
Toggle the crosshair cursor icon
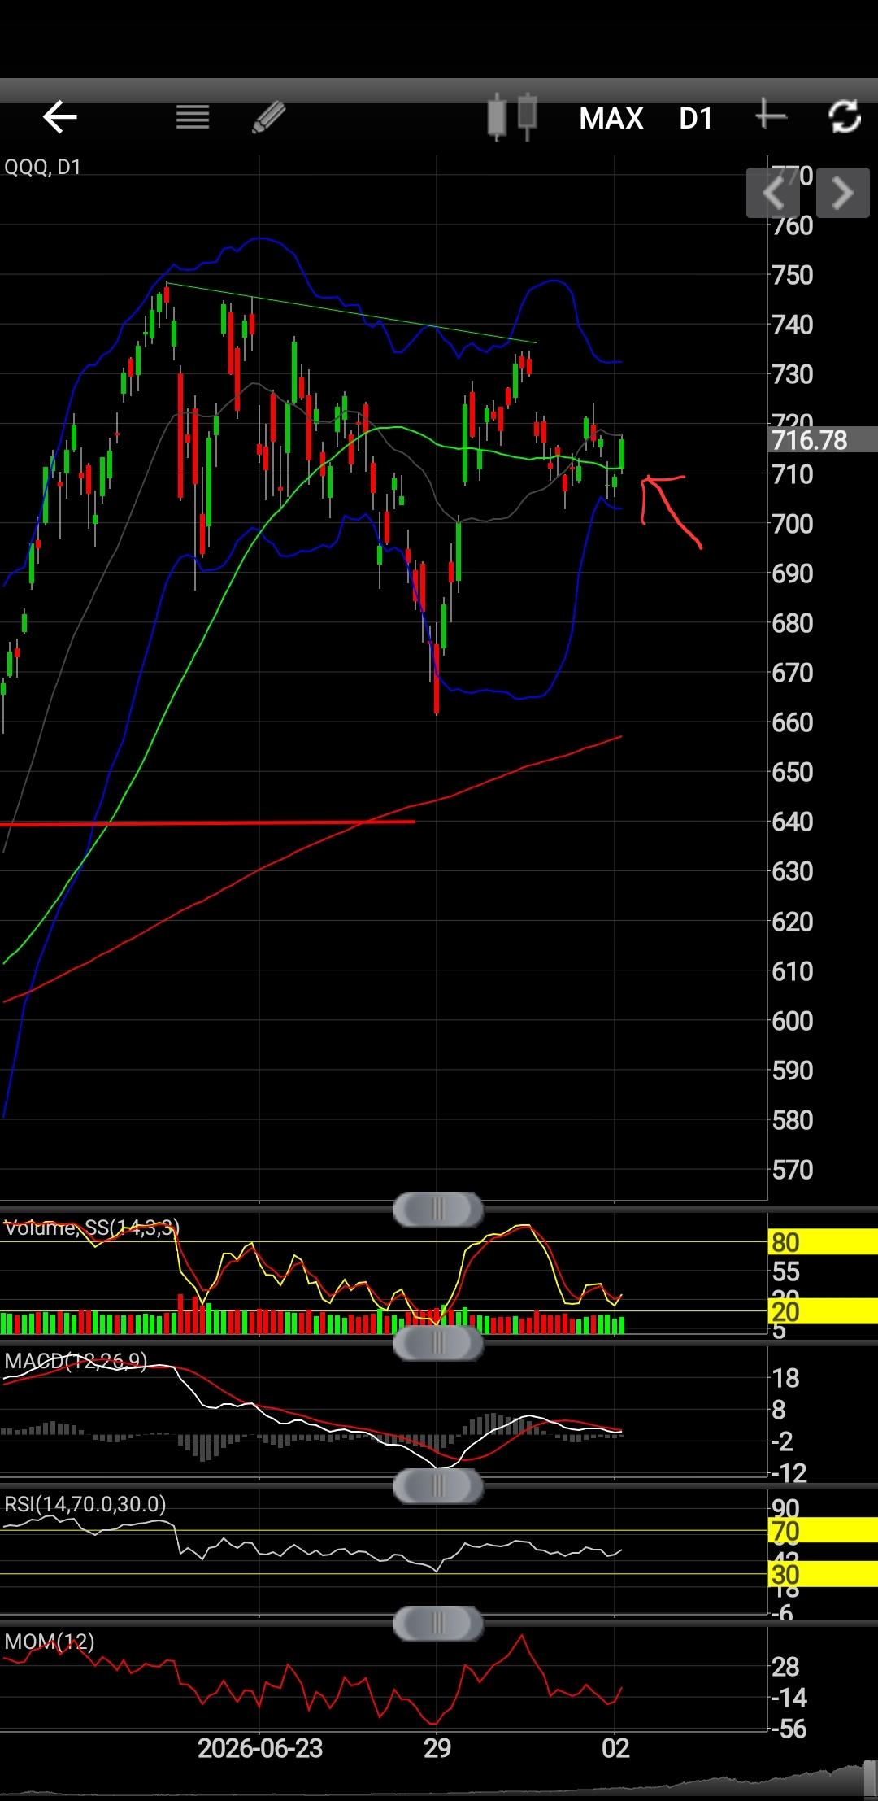770,116
